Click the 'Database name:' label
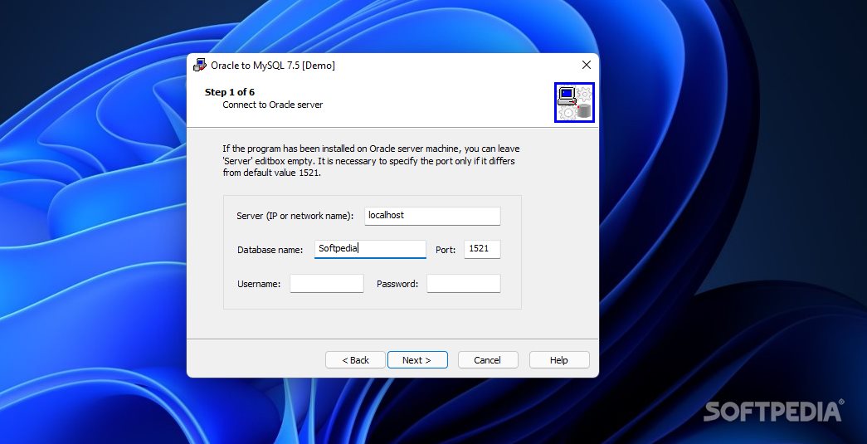The height and width of the screenshot is (444, 867). pyautogui.click(x=270, y=250)
